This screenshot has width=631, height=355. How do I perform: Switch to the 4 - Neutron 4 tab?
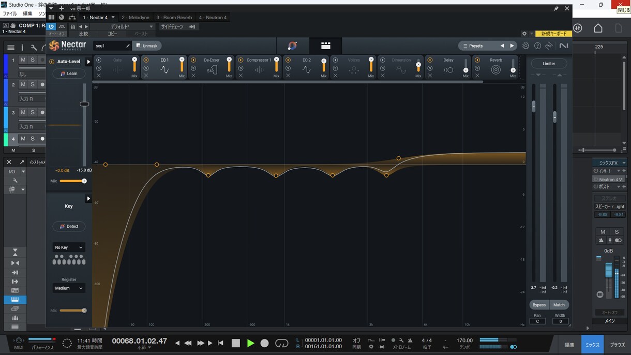213,18
